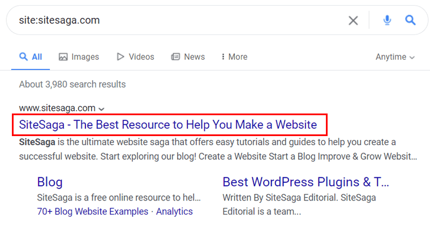Screen dimensions: 430x227
Task: Click the About 3,980 search results text
Action: (72, 84)
